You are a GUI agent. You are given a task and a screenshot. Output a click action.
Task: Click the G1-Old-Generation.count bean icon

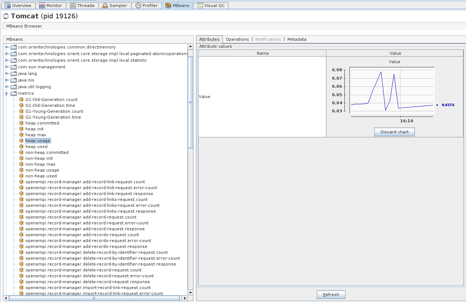point(21,100)
